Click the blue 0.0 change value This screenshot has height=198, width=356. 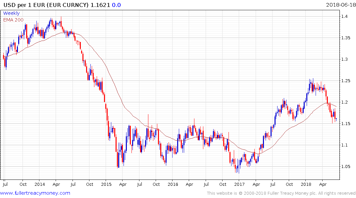[116, 5]
